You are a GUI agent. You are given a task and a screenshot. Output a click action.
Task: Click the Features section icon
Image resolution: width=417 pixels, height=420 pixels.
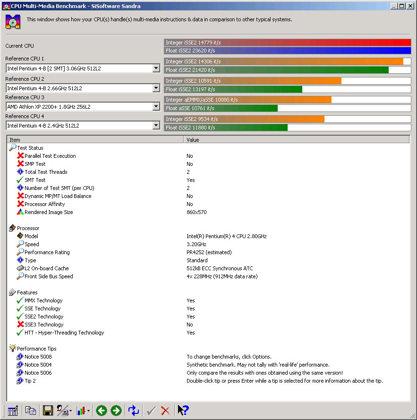[x=12, y=292]
